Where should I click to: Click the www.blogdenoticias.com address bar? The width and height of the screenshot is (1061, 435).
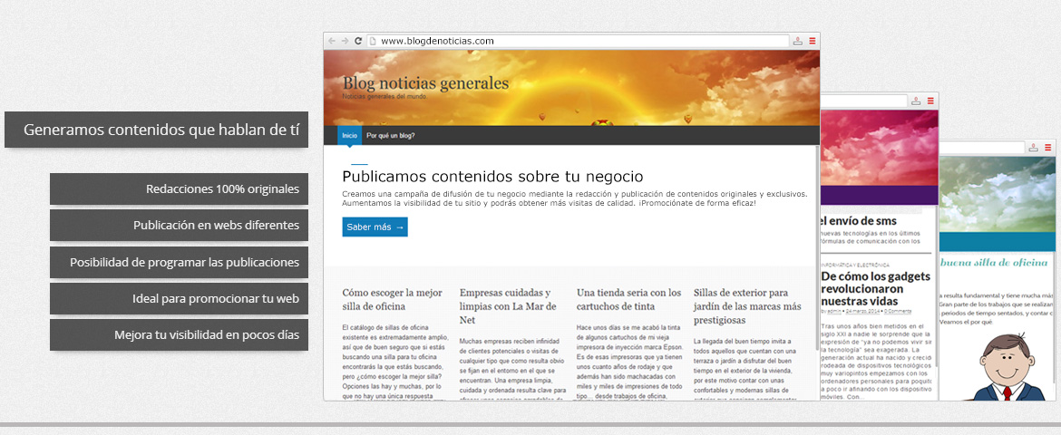pyautogui.click(x=580, y=41)
